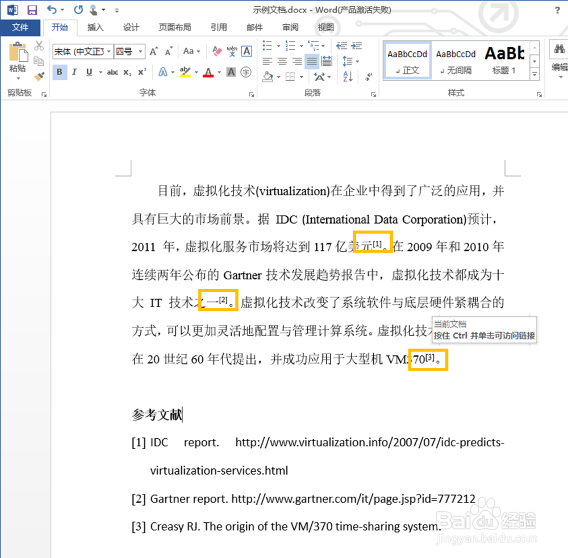Toggle Italic formatting
568x558 pixels.
tap(74, 72)
